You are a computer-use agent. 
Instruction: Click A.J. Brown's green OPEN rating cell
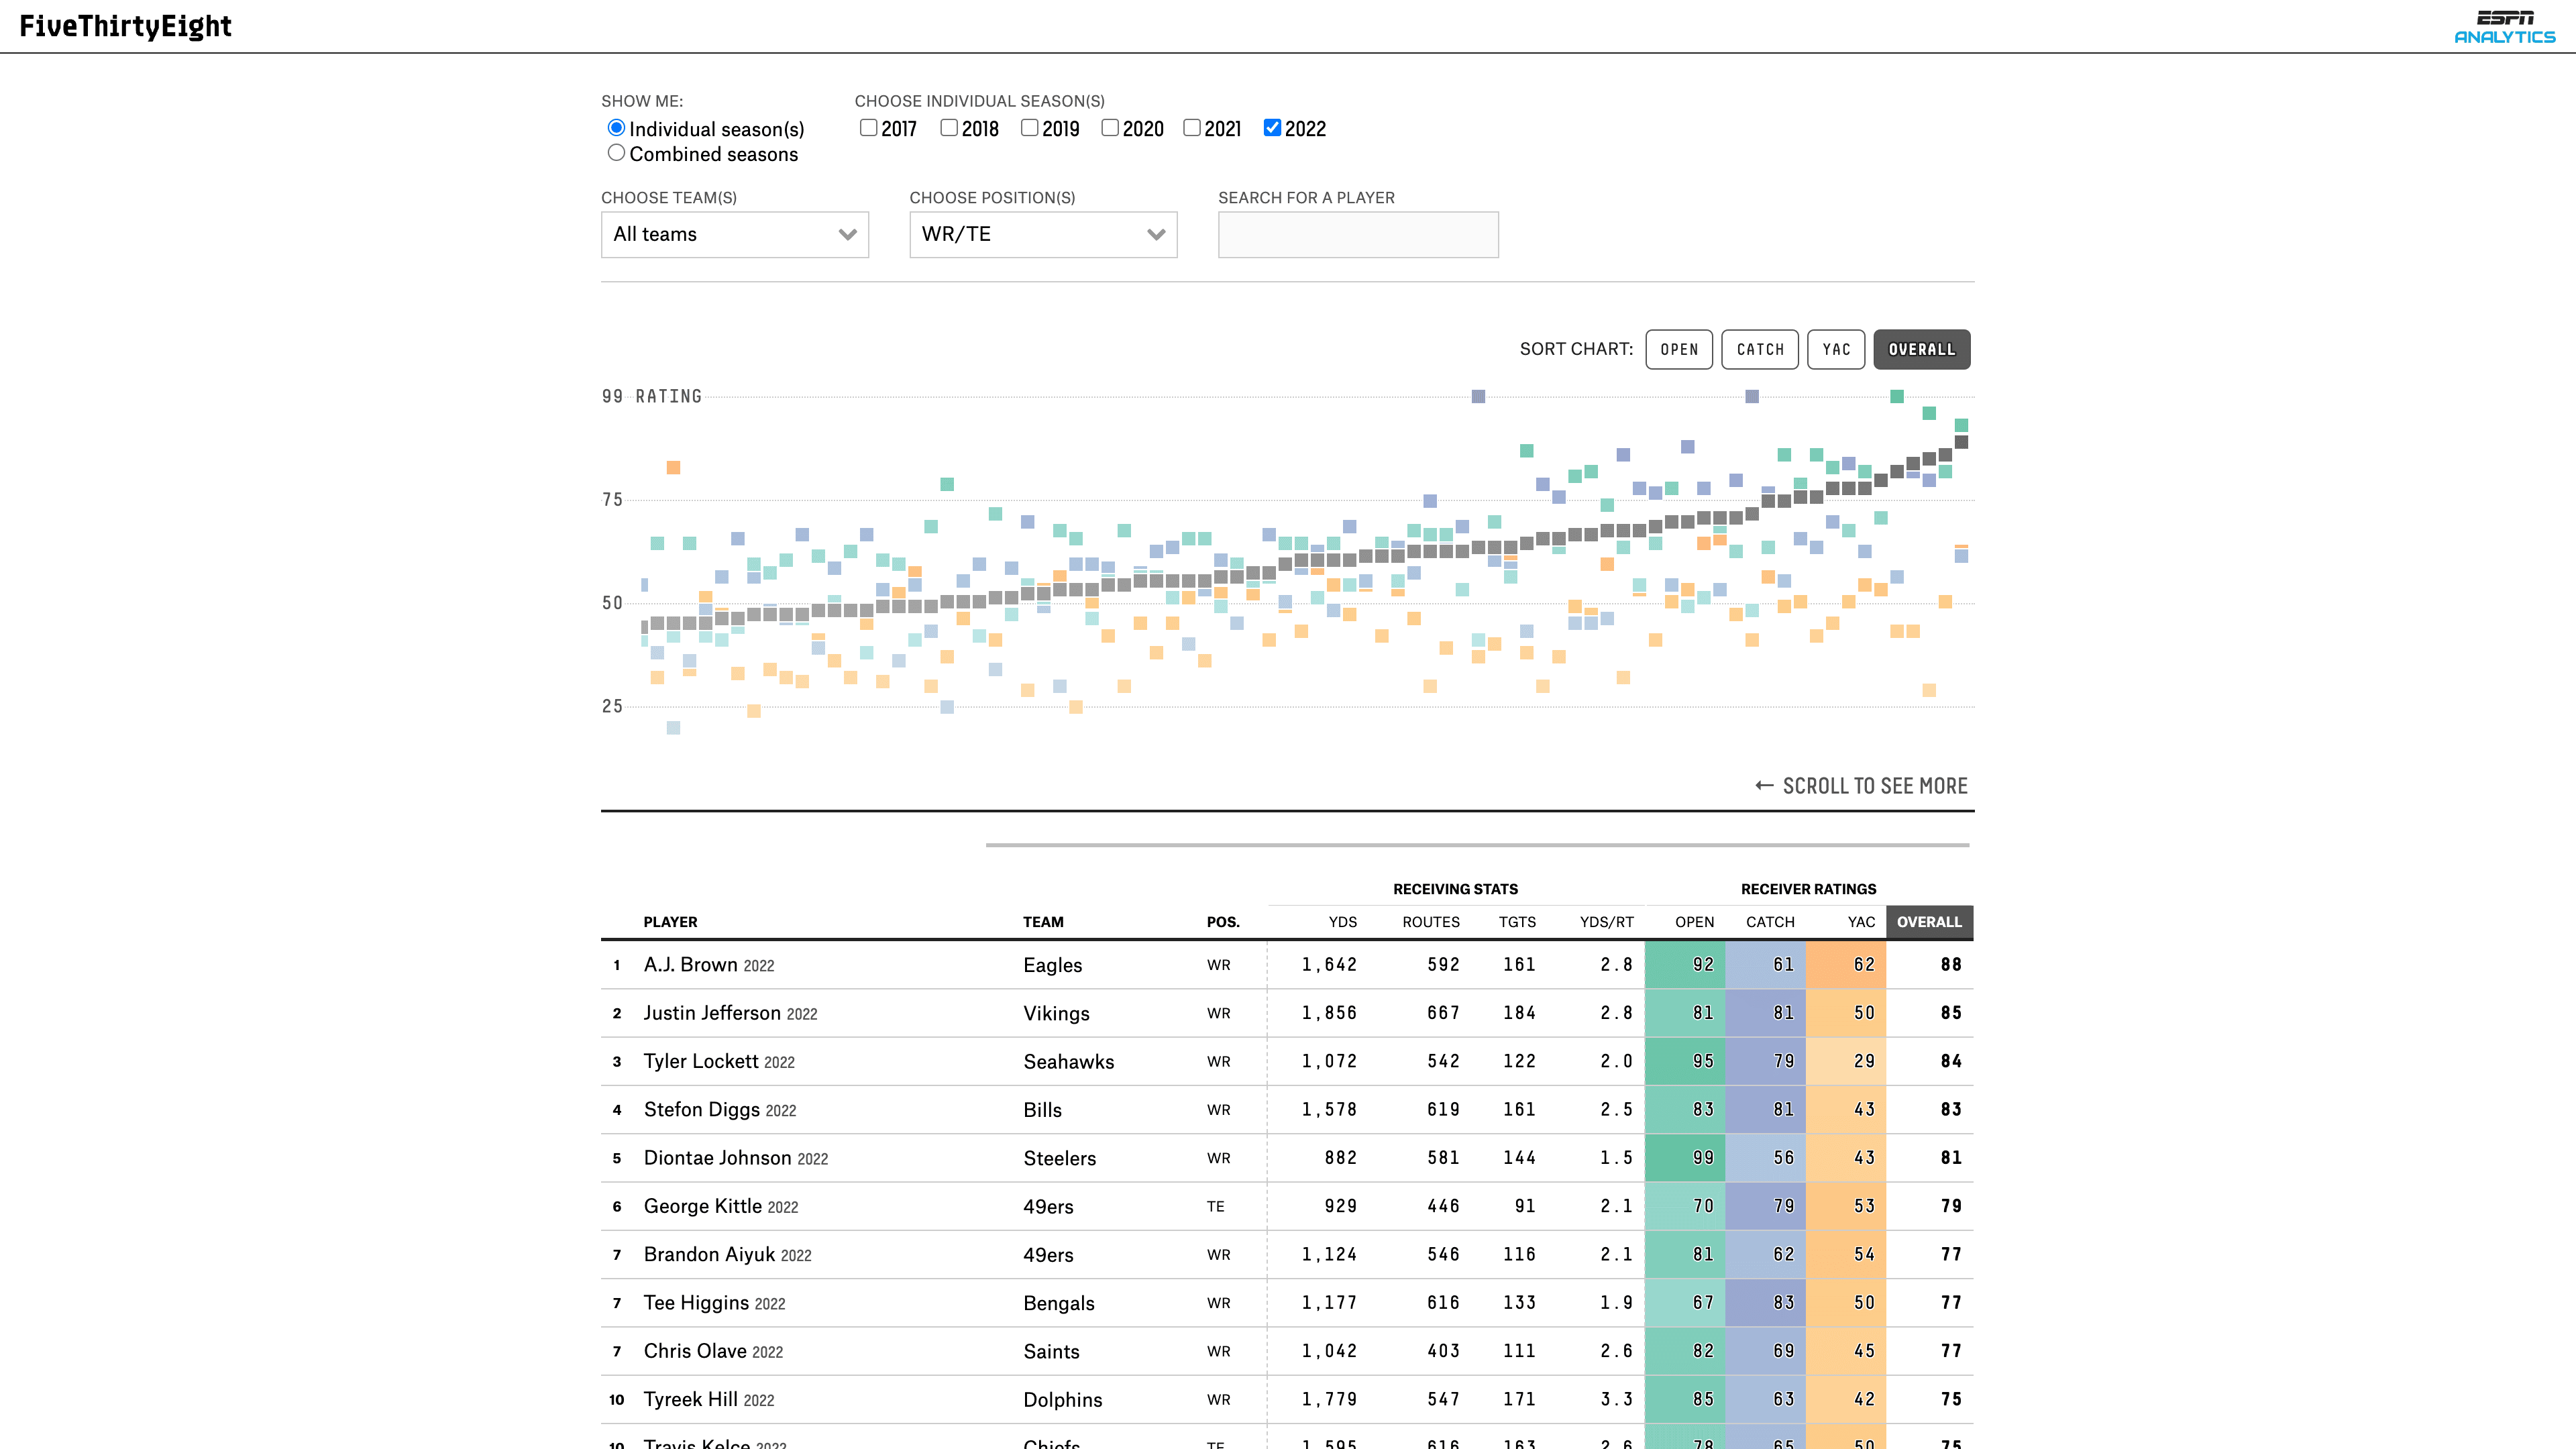click(1686, 965)
